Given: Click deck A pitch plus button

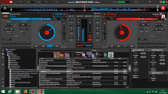Looking at the screenshot, I should pos(65,43).
